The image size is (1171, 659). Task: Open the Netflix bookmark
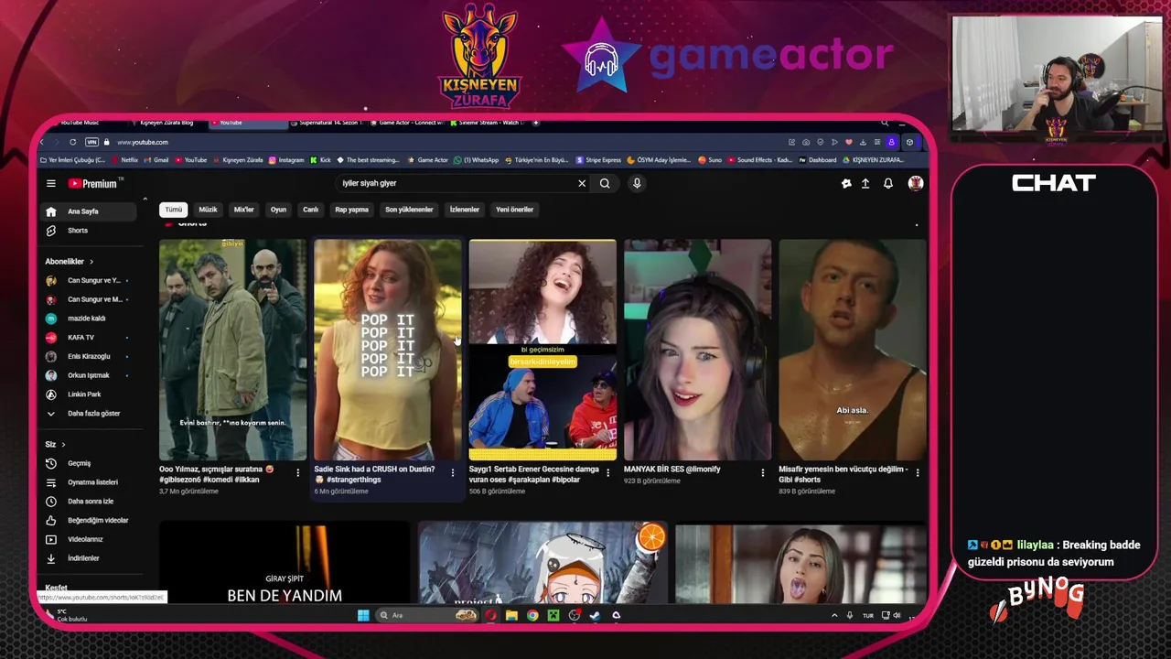tap(124, 160)
